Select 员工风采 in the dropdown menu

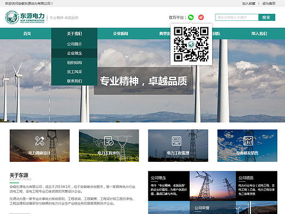pos(75,72)
